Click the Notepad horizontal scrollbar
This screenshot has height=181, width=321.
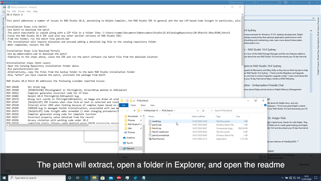pos(48,125)
